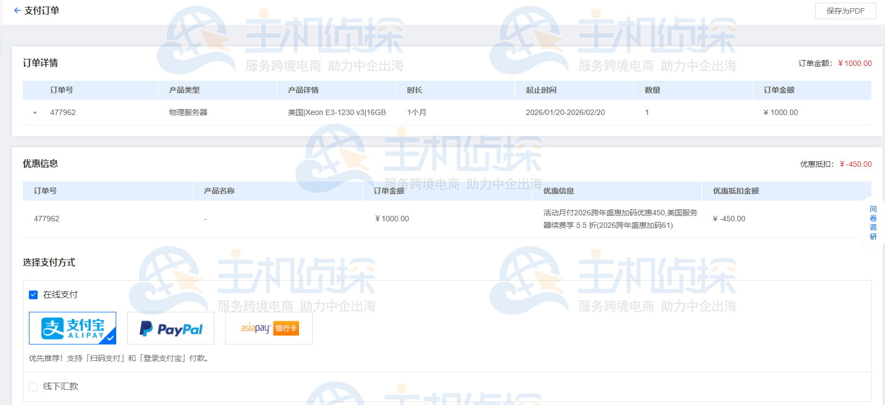
Task: Click the back arrow beside 支付订单
Action: [x=17, y=10]
